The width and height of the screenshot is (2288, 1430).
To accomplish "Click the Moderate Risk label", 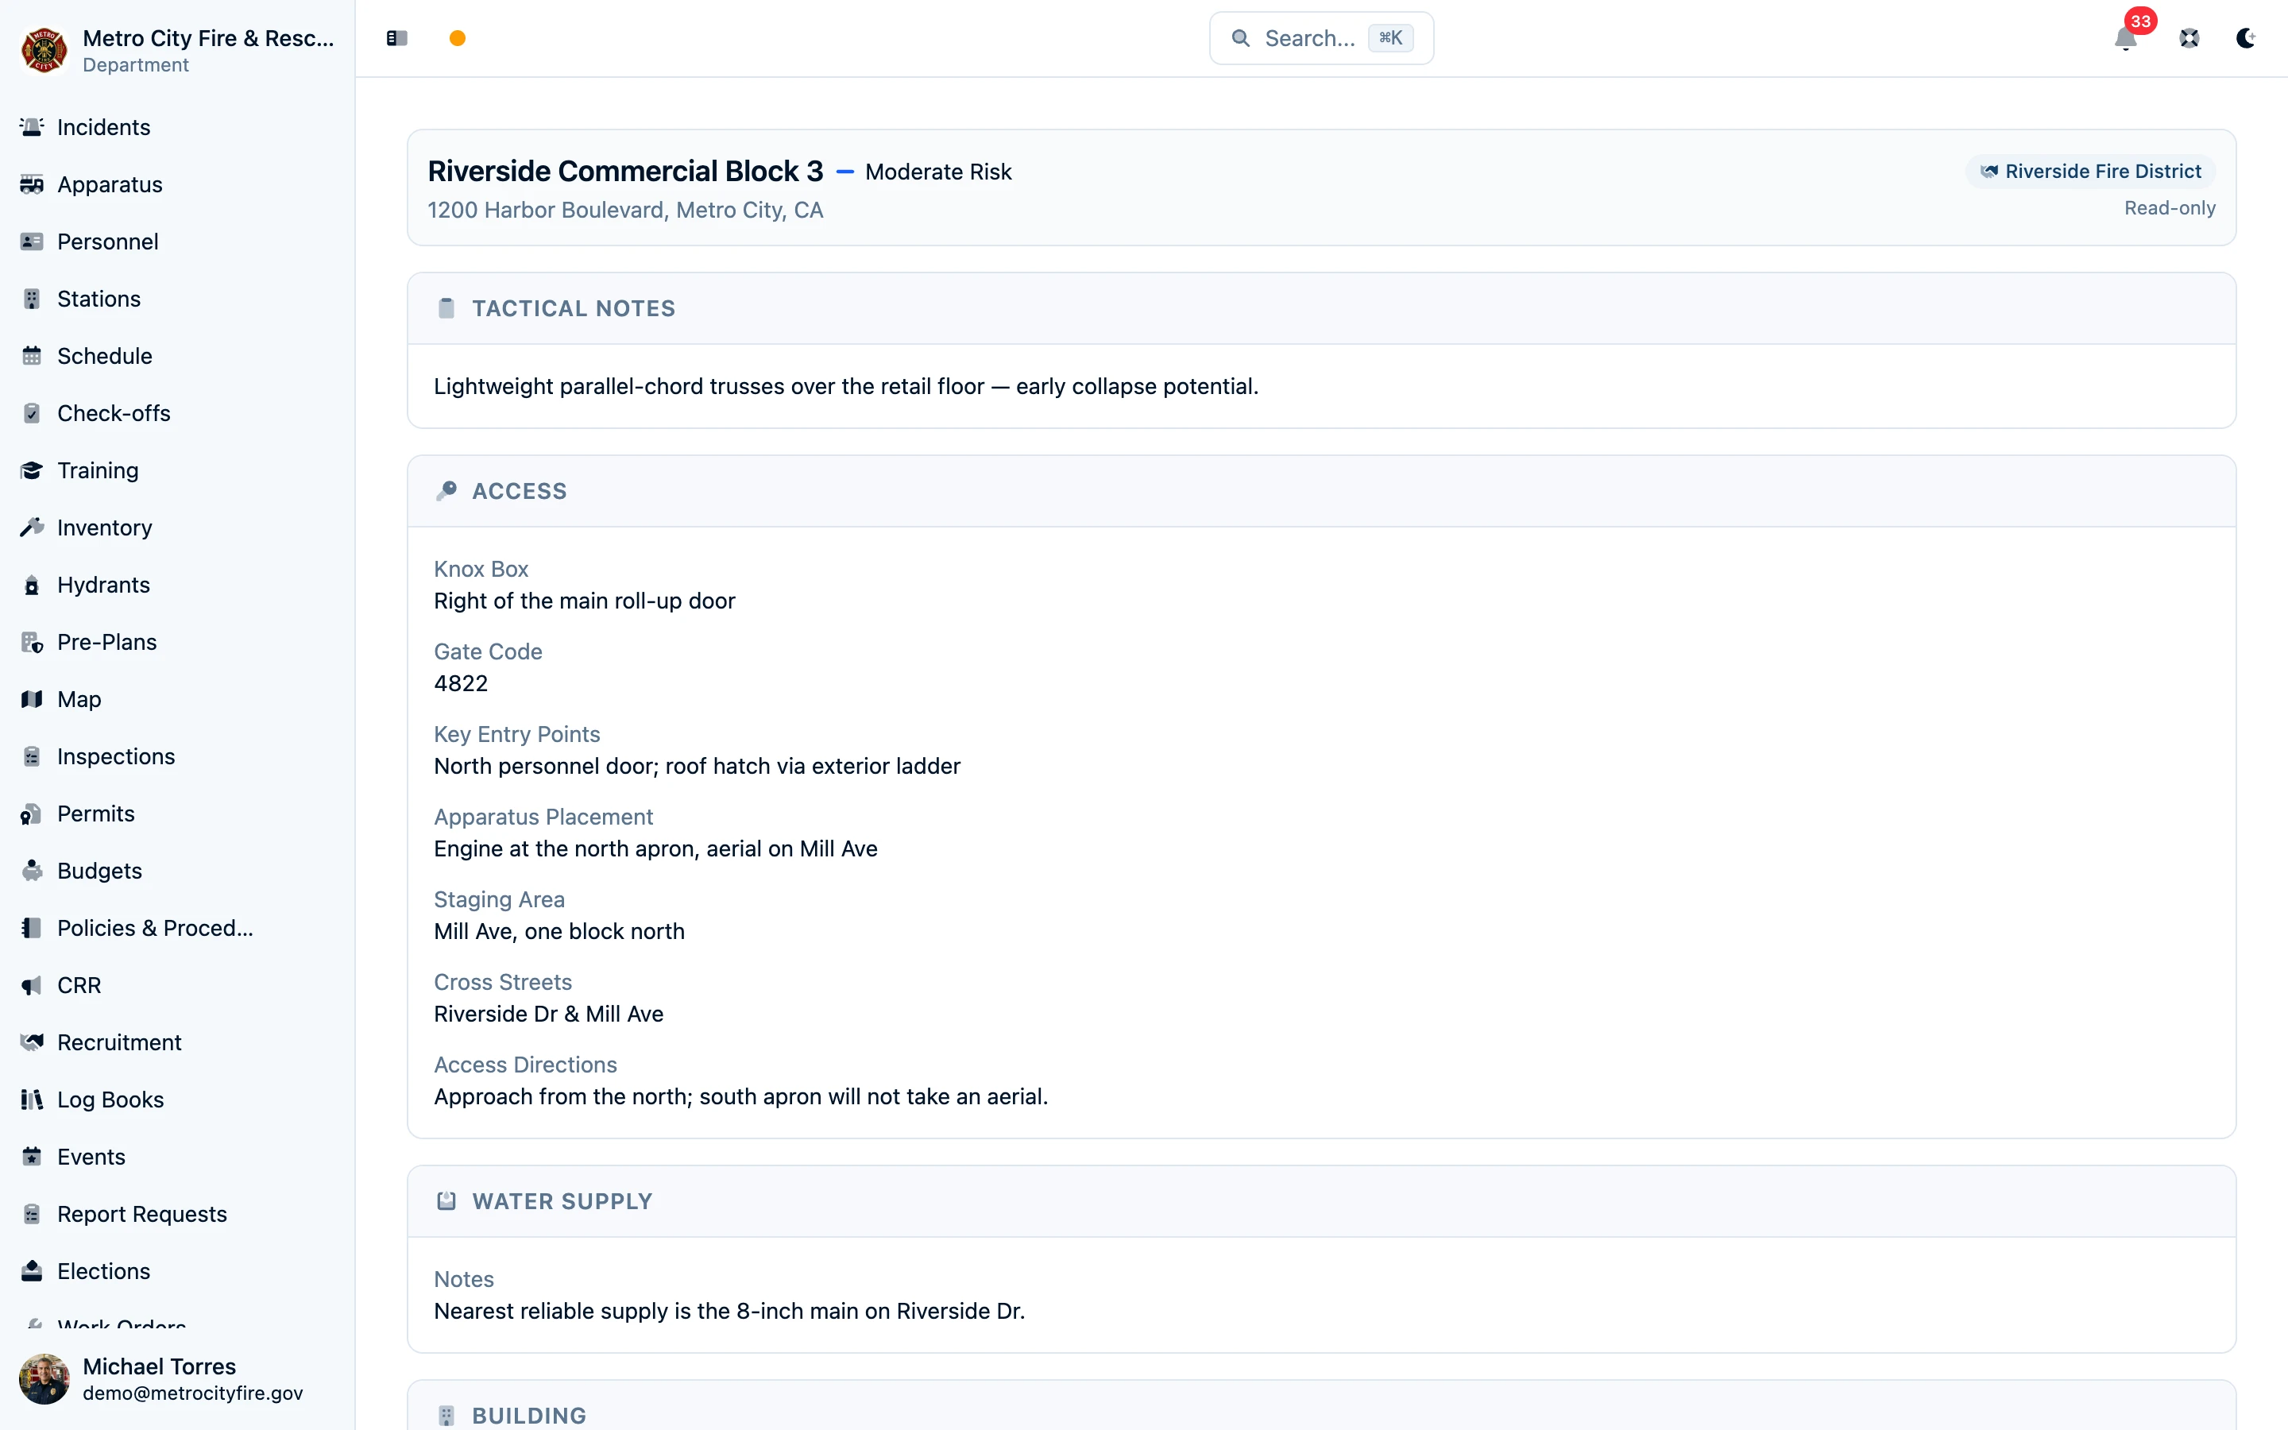I will 938,172.
